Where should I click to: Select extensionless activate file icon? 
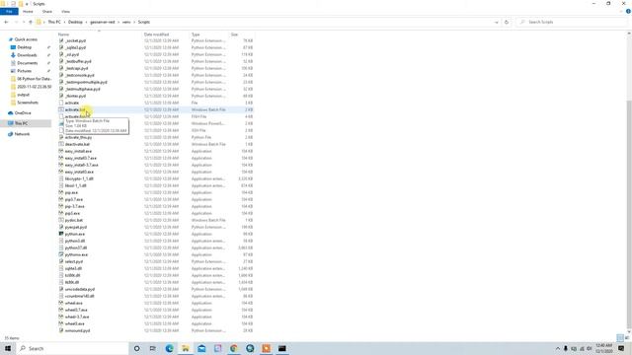pos(61,103)
